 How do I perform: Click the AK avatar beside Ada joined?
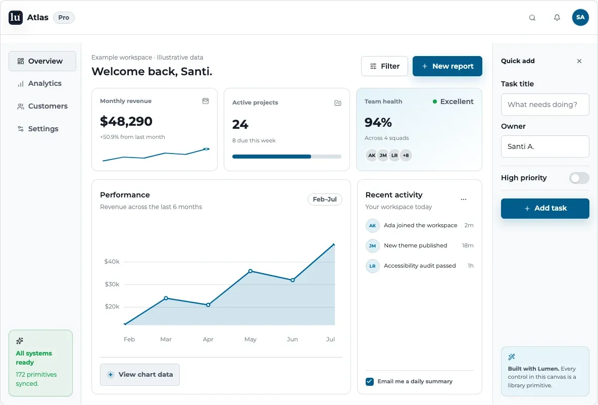tap(372, 226)
